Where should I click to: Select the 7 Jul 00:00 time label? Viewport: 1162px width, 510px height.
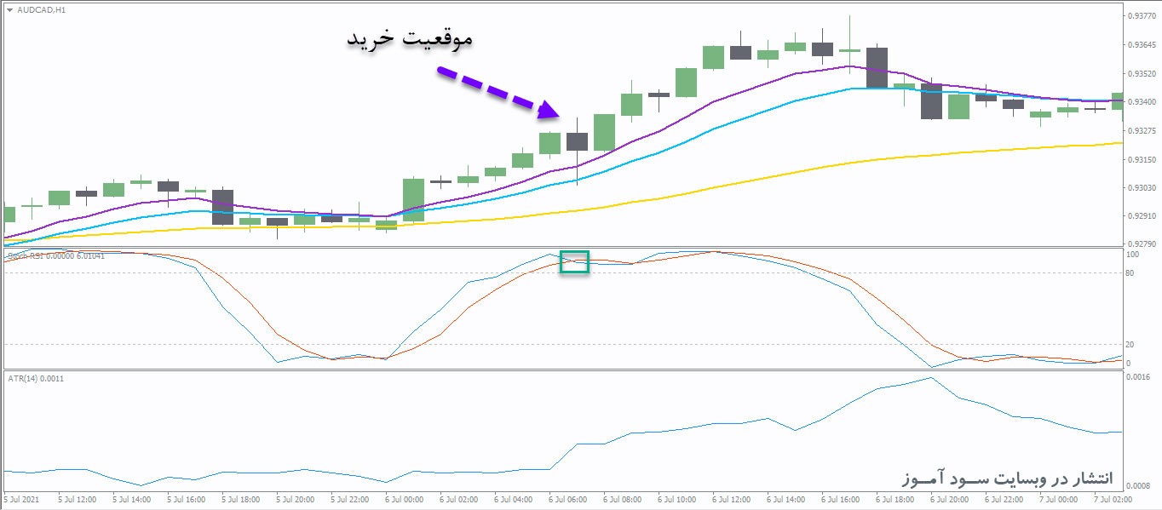[x=1058, y=499]
